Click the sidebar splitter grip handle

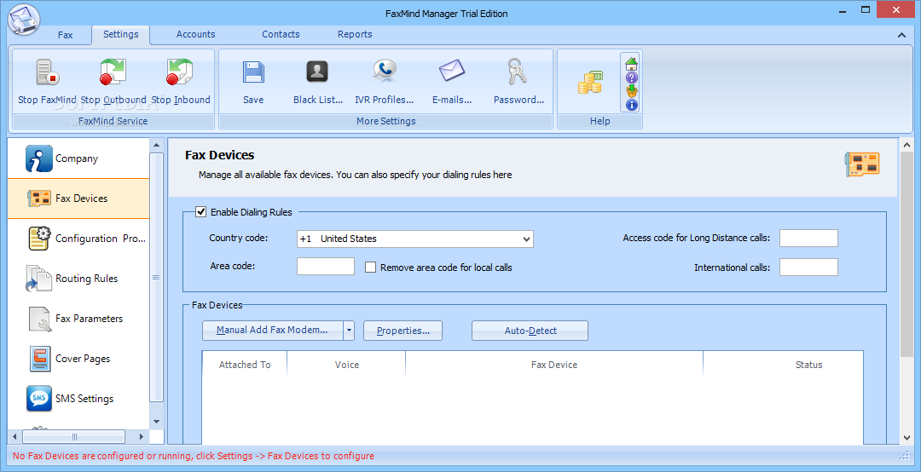tap(156, 277)
